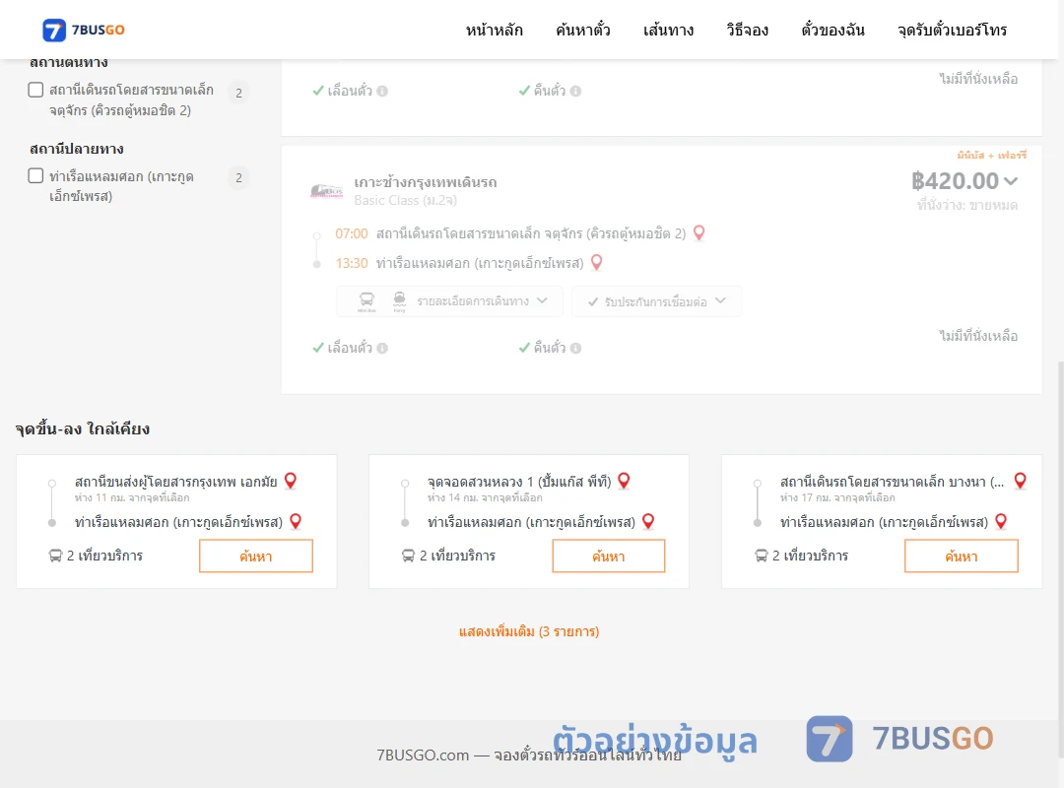Click map pin for บางนา minibus station

coord(1020,481)
